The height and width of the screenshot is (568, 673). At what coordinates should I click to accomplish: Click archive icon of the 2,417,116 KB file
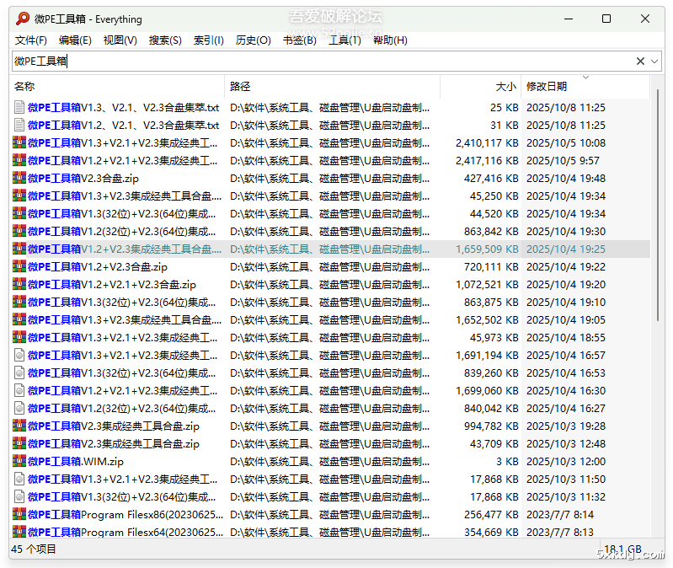tap(19, 161)
